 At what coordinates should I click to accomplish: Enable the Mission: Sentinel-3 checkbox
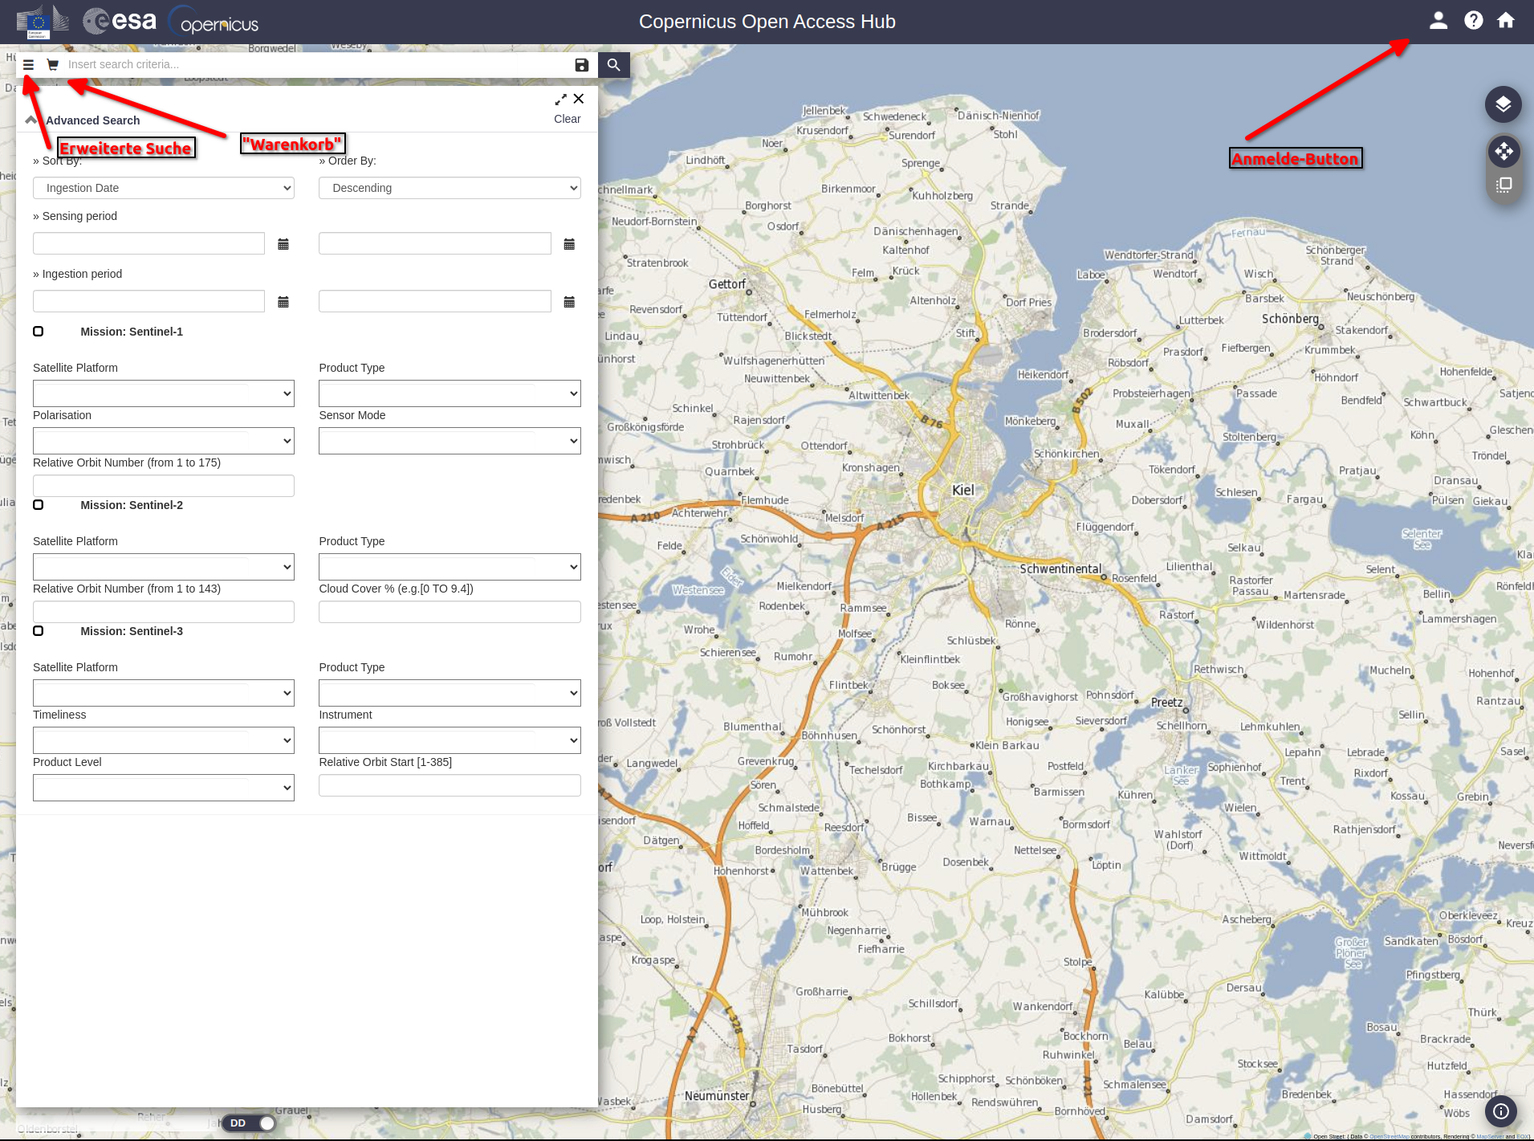pyautogui.click(x=38, y=630)
